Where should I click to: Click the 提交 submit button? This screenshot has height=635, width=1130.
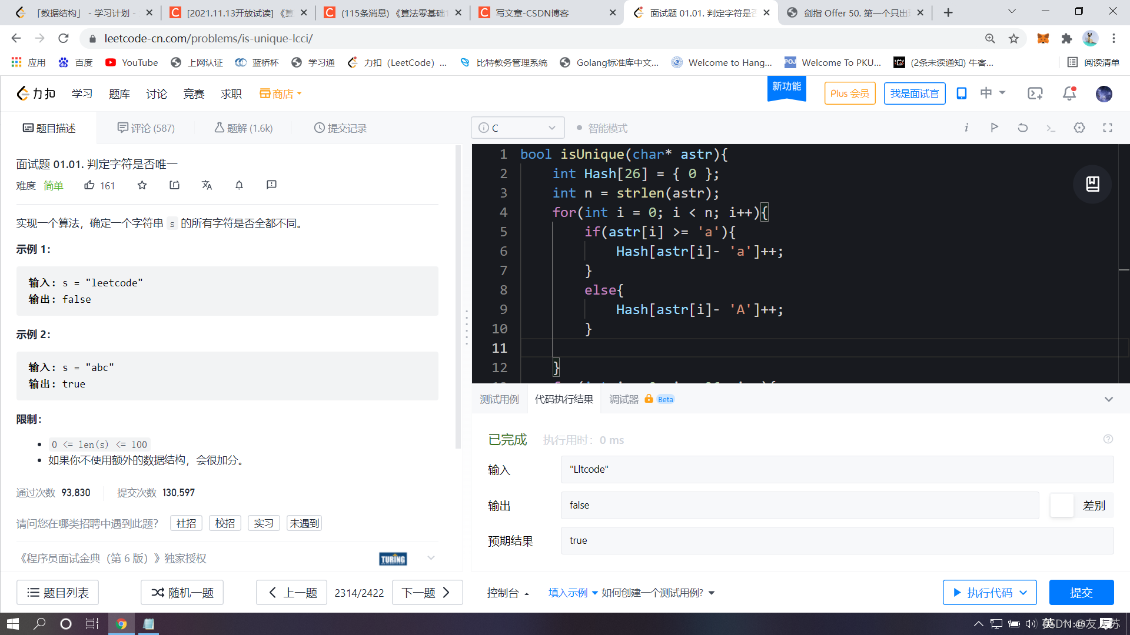click(1081, 593)
